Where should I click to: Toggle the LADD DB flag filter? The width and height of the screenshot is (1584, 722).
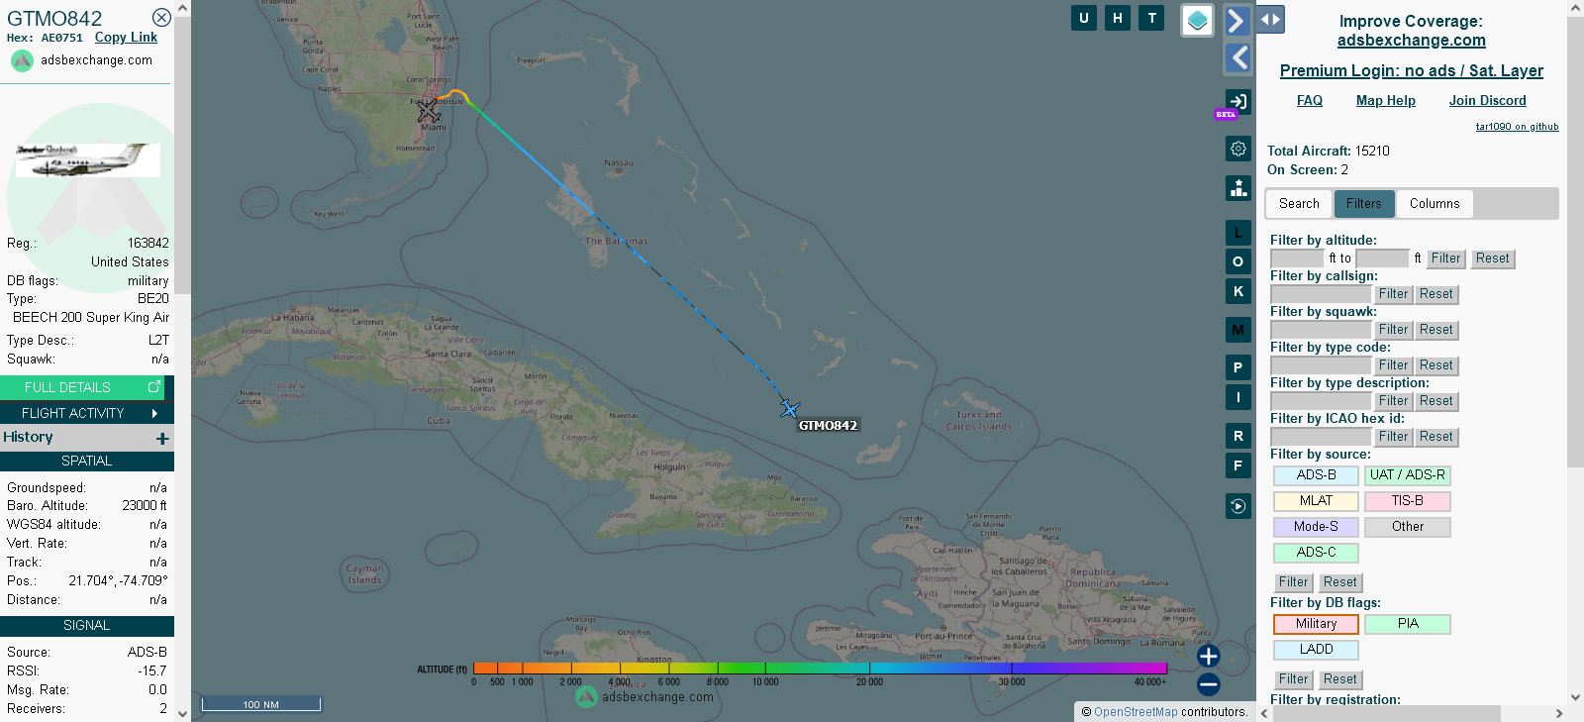tap(1316, 650)
